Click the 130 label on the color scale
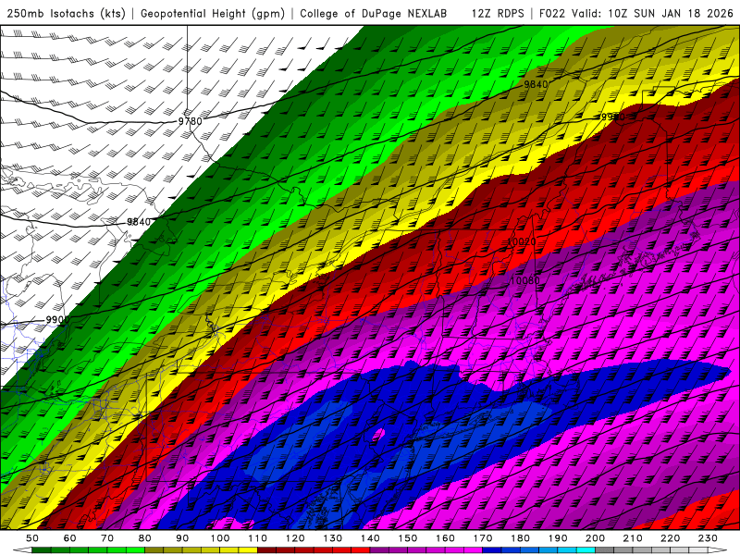This screenshot has height=555, width=740. point(333,538)
